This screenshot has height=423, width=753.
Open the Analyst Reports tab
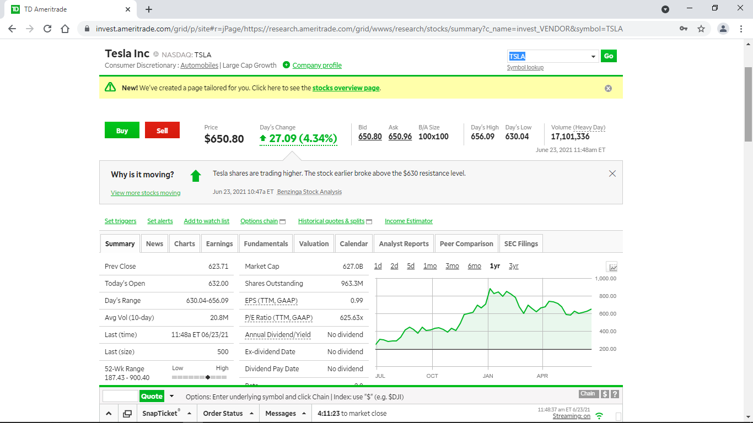click(x=404, y=243)
